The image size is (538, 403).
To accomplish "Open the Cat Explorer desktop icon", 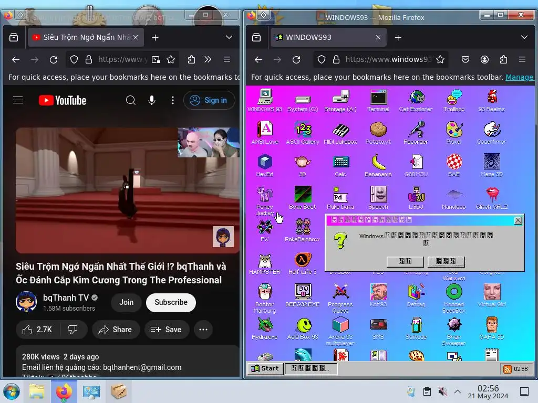I will (416, 101).
